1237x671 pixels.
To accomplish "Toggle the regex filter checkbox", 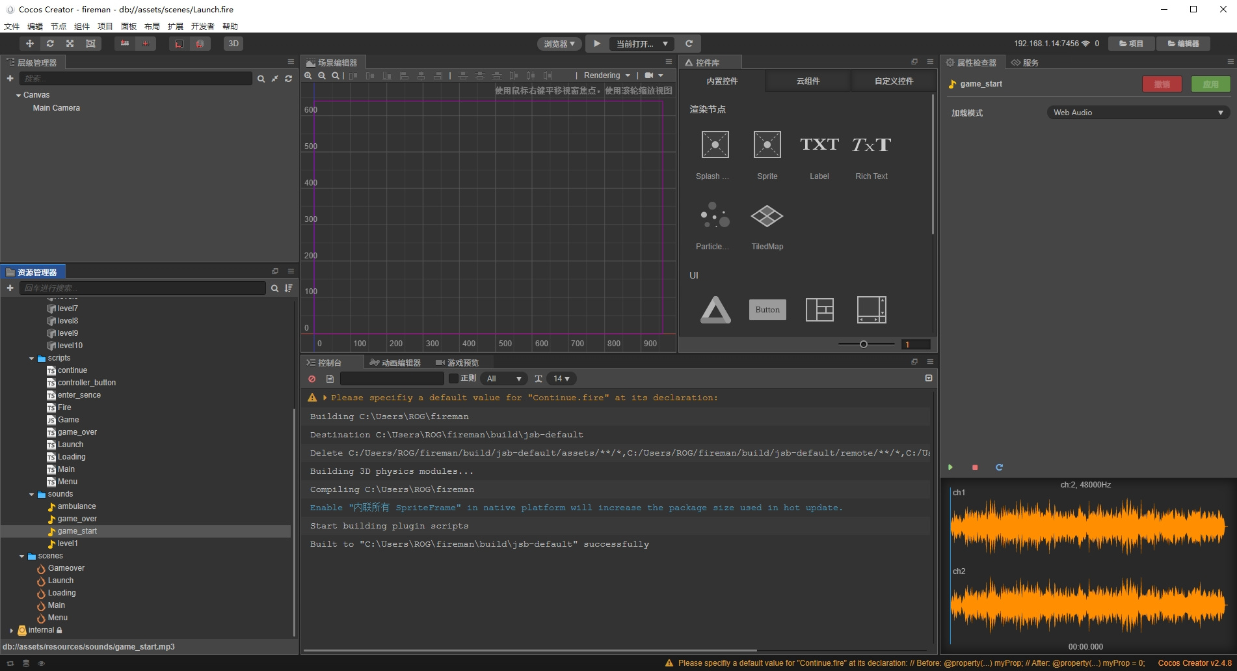I will [454, 379].
